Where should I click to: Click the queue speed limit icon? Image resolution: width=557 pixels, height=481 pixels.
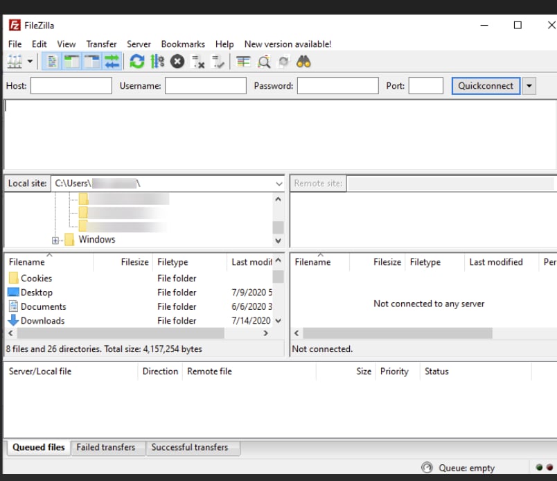click(427, 468)
